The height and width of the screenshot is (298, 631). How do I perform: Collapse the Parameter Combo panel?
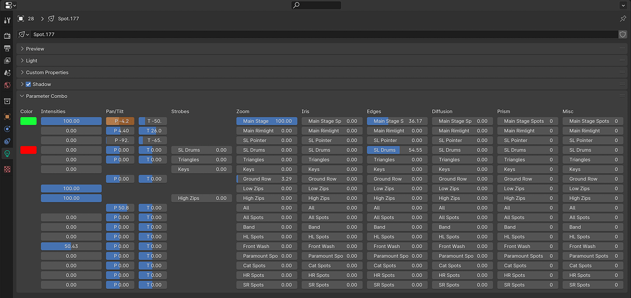point(22,96)
